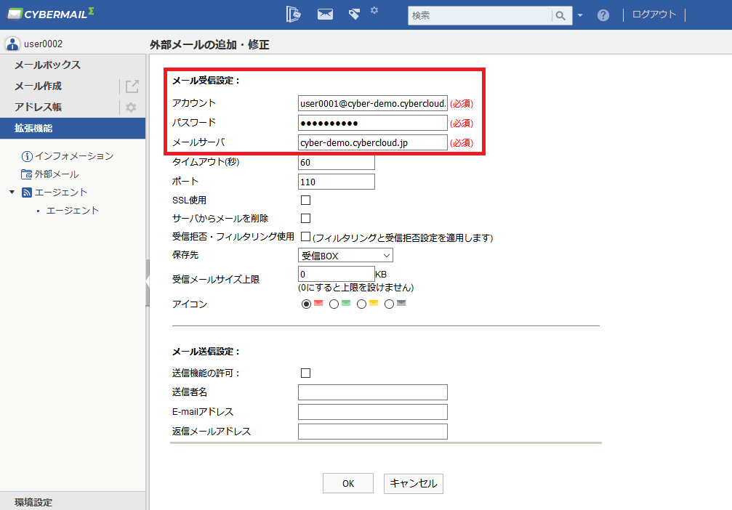The width and height of the screenshot is (732, 510).
Task: Click the small gear icon in header
Action: pos(374,9)
